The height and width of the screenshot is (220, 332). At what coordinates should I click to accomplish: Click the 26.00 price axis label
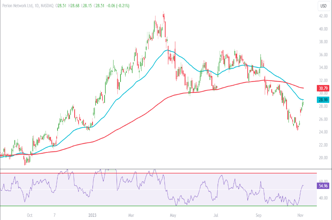(323, 119)
